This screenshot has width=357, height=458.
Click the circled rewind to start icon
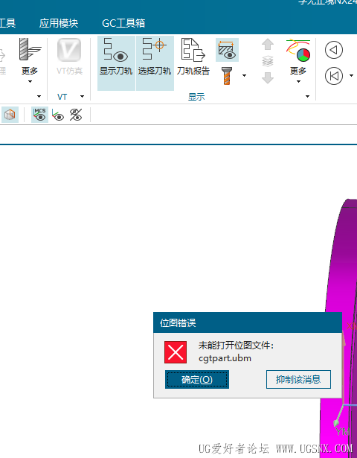pos(334,76)
